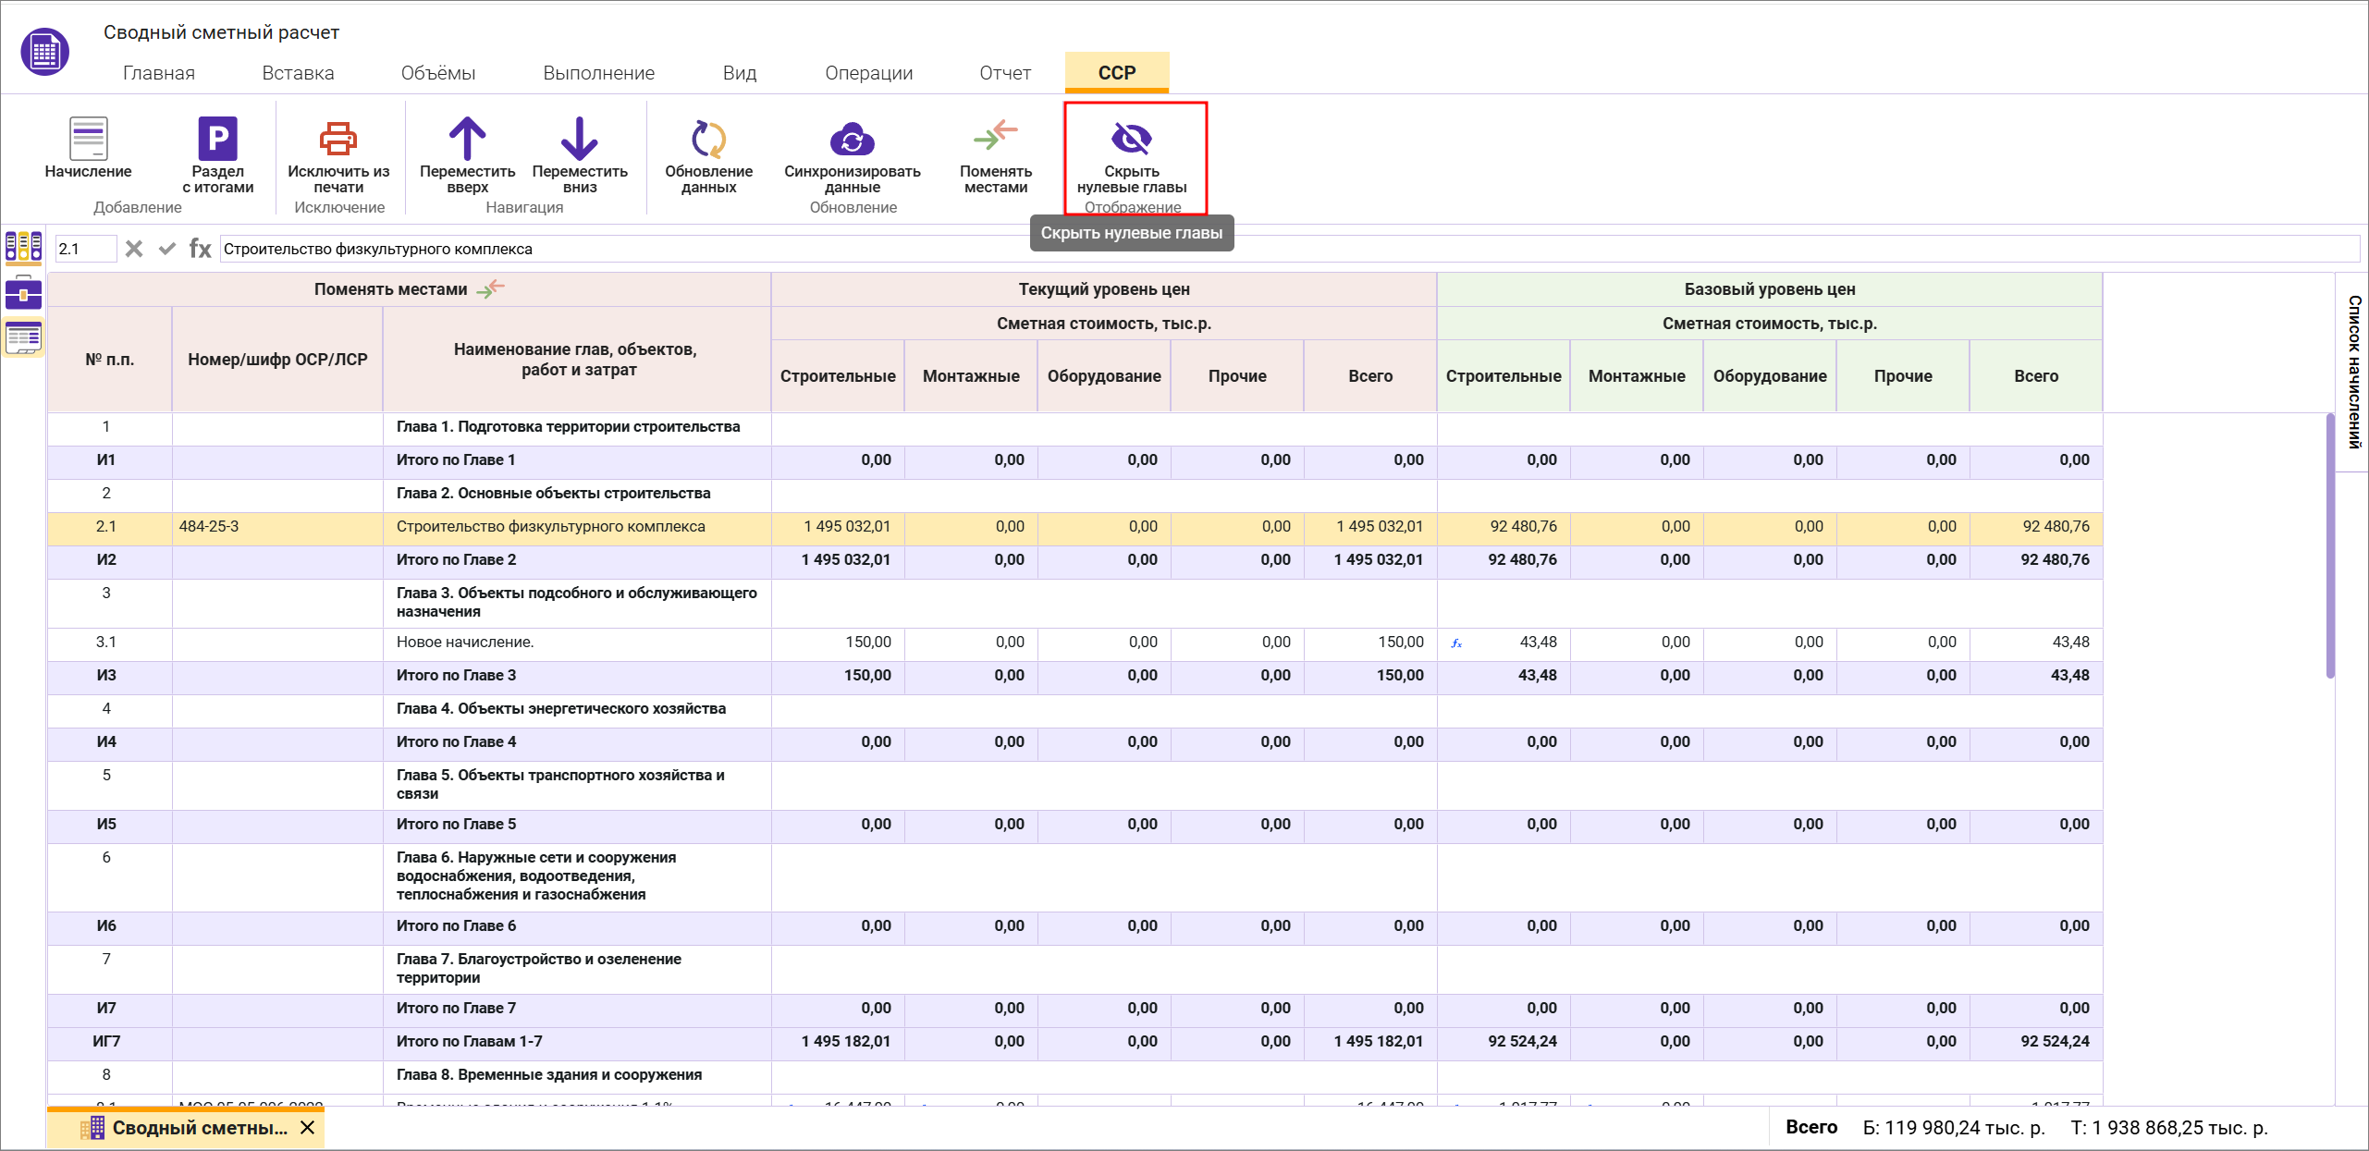Click the Начисление ribbon icon
The width and height of the screenshot is (2369, 1151).
(88, 140)
